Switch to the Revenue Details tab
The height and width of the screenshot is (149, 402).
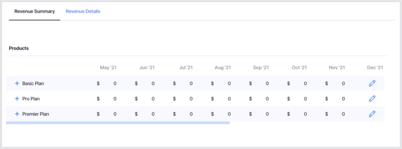[83, 11]
